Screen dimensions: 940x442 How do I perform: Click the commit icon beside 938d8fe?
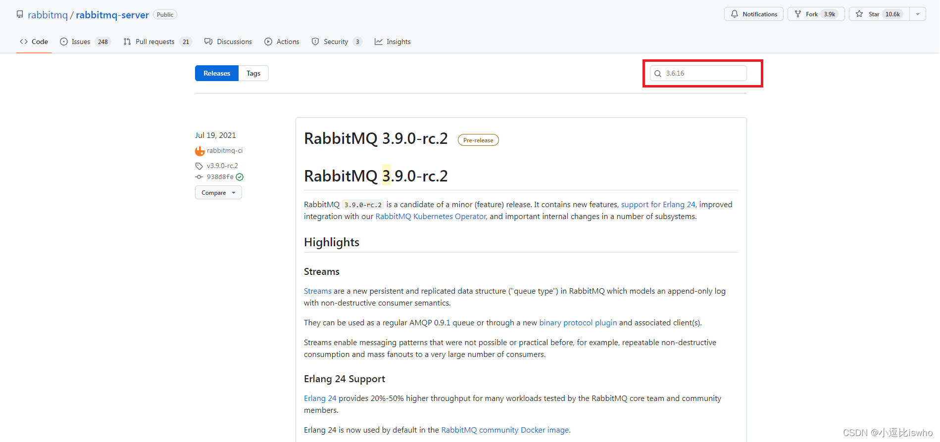[x=199, y=177]
